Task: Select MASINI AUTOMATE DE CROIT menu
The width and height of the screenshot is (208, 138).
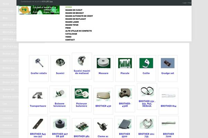Action: (79, 16)
